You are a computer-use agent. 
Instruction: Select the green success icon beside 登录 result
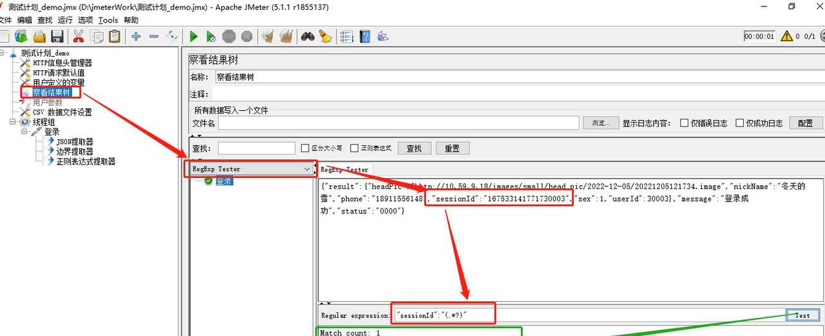coord(208,181)
